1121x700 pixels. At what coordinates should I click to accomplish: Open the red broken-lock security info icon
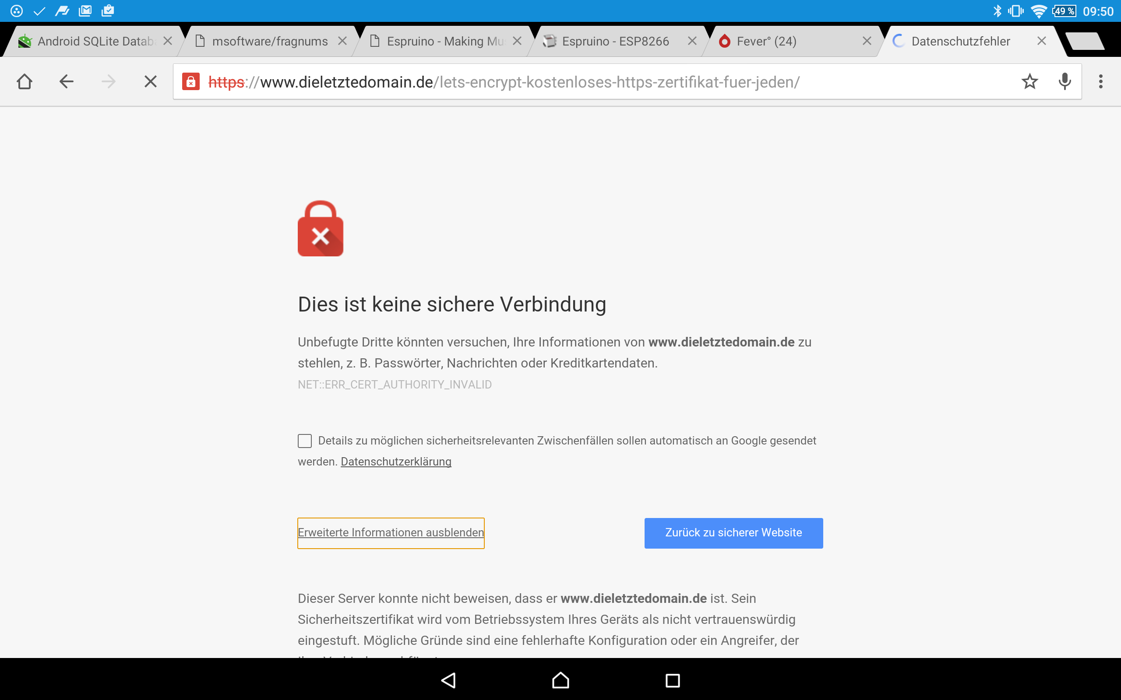click(x=190, y=81)
